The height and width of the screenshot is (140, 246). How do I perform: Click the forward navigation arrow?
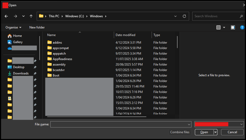tap(15, 16)
